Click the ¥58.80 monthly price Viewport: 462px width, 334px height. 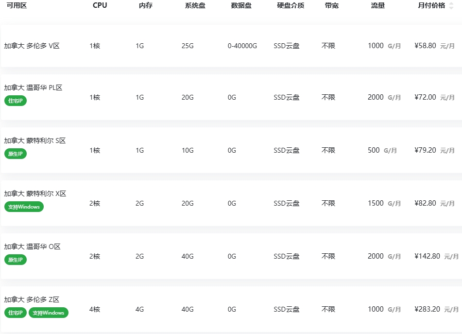[425, 46]
